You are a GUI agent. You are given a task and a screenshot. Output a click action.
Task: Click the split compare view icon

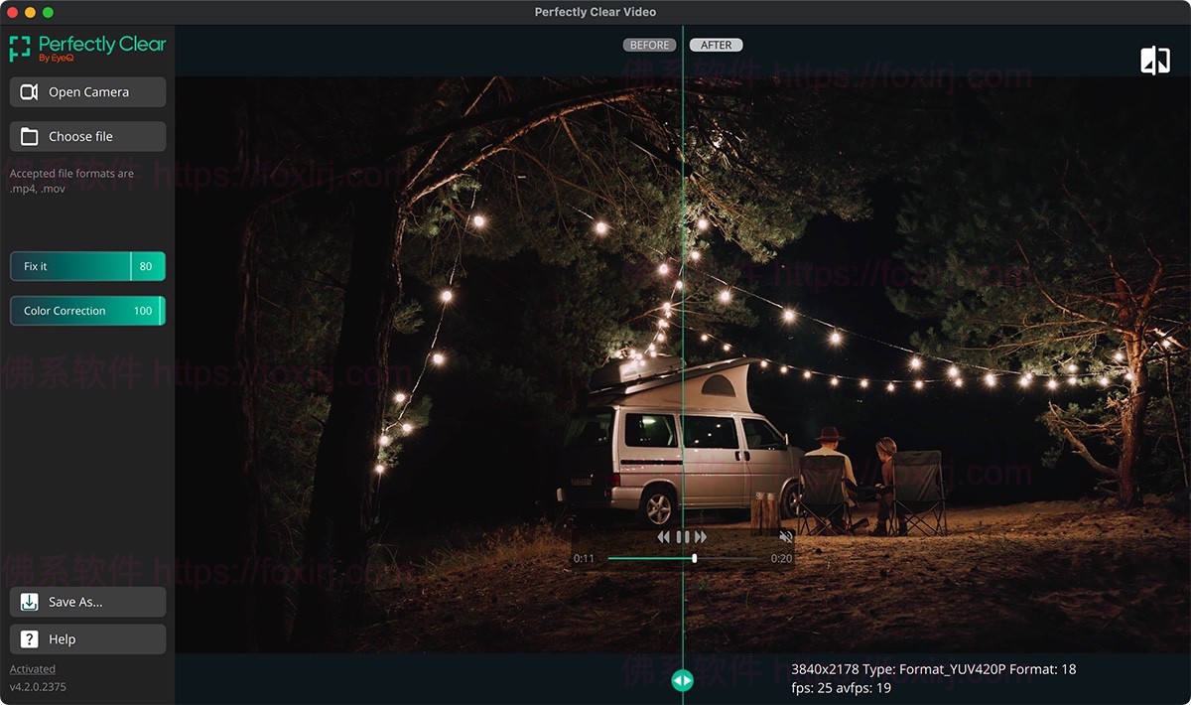point(1154,62)
